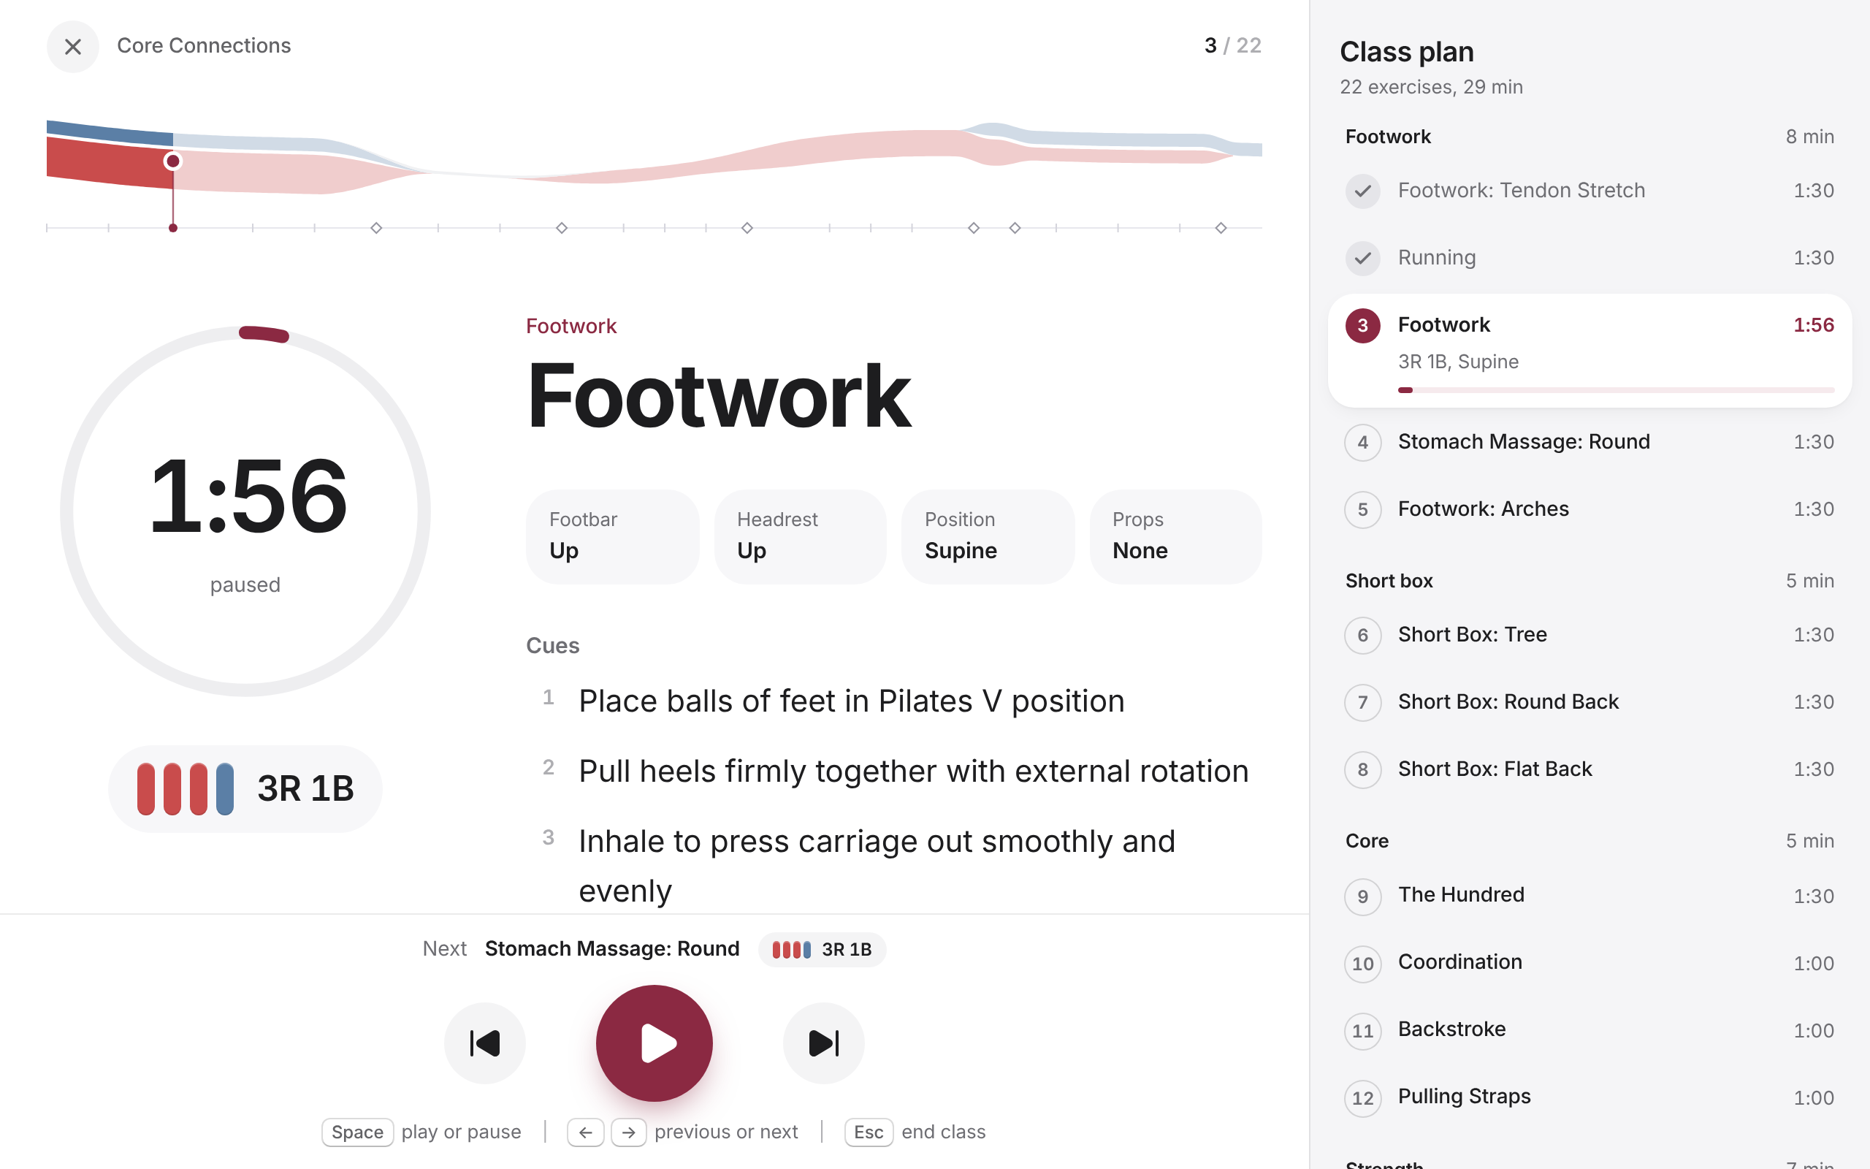Screen dimensions: 1870x1169
Task: Click number 4 circle for Stomach Massage
Action: pyautogui.click(x=1362, y=442)
